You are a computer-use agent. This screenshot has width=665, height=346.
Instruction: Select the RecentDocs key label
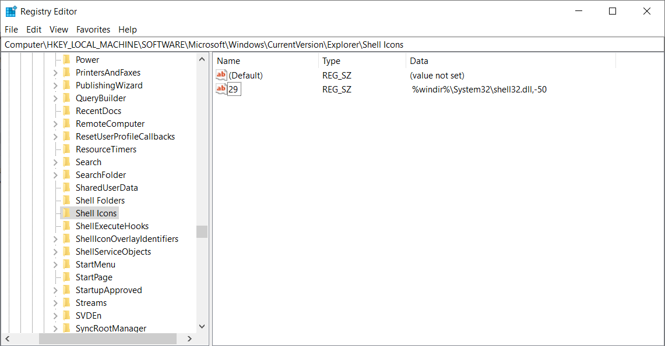[x=98, y=111]
